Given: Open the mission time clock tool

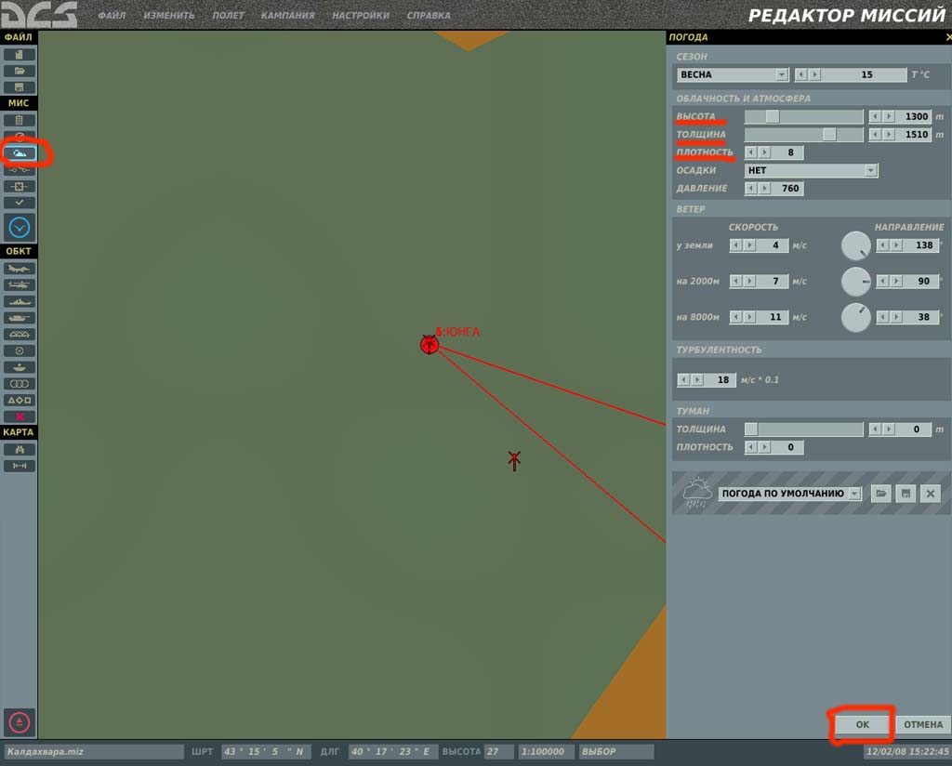Looking at the screenshot, I should pyautogui.click(x=19, y=228).
